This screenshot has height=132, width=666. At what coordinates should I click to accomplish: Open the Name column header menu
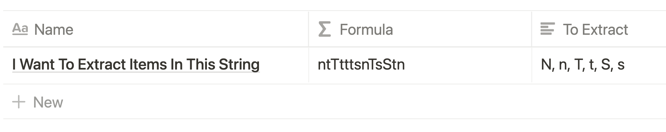[156, 29]
